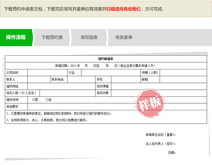Focus the 邮箱 input cell
Image resolution: width=212 pixels, height=165 pixels.
click(x=183, y=79)
